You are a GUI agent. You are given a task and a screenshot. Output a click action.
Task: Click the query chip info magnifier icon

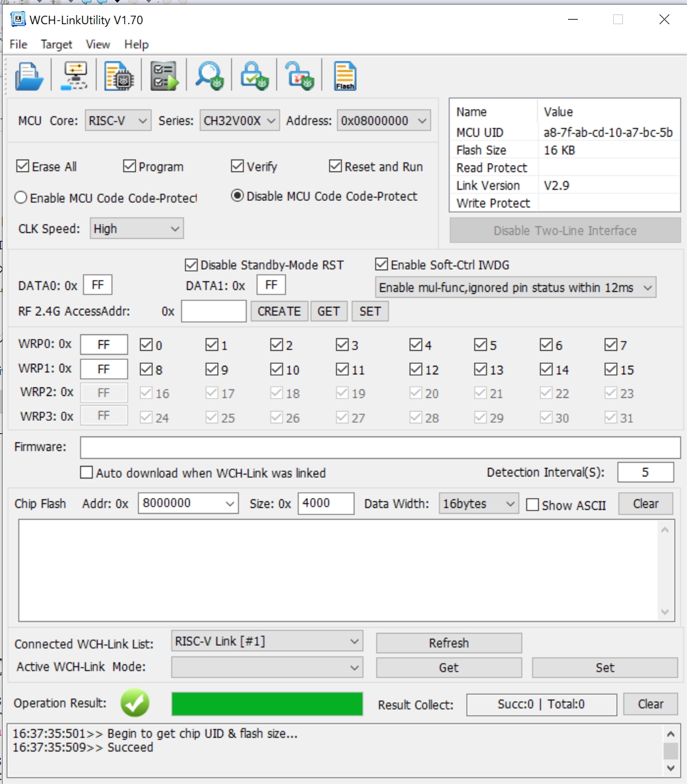point(209,76)
